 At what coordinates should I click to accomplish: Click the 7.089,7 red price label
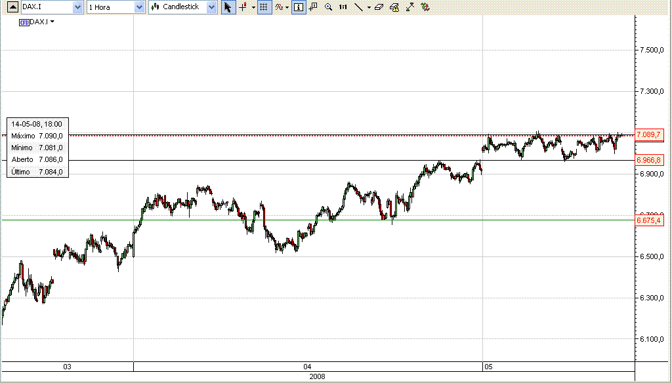649,134
